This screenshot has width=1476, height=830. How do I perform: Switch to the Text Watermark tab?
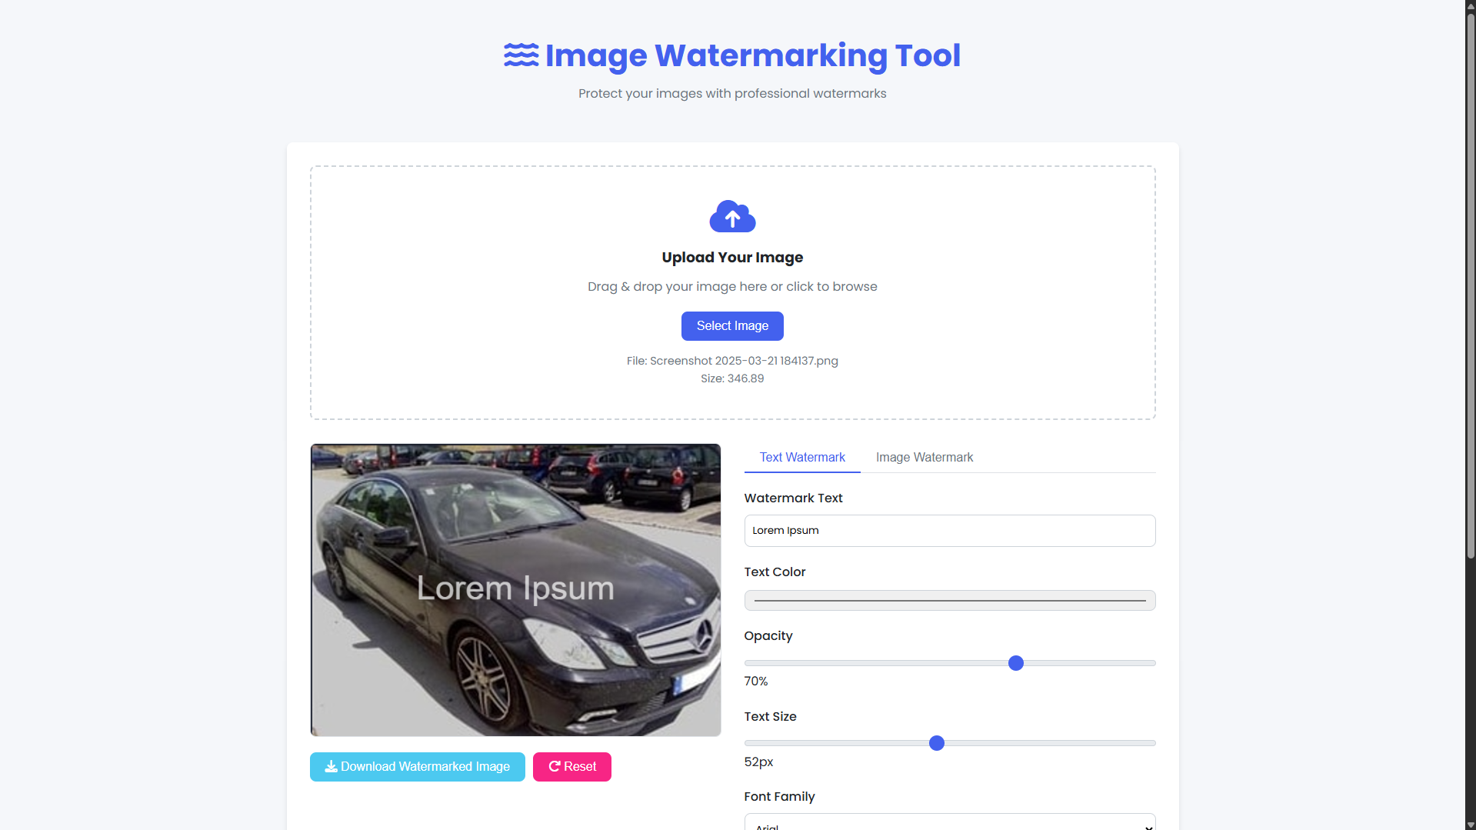pos(802,457)
